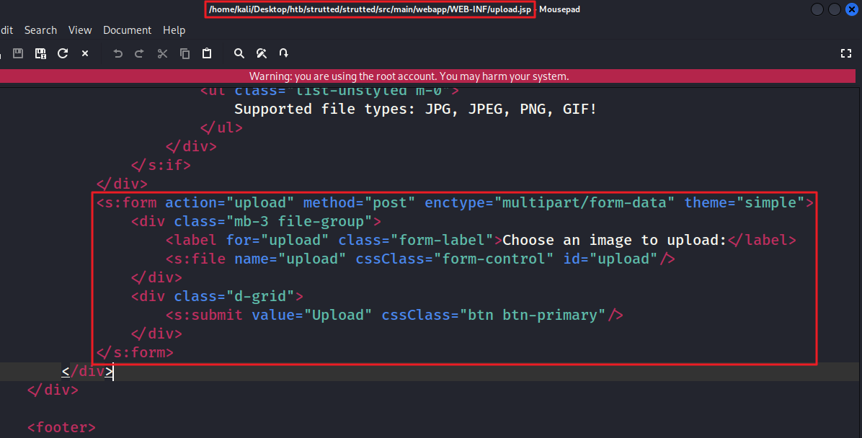Open the Search menu
The image size is (862, 438).
[x=40, y=30]
